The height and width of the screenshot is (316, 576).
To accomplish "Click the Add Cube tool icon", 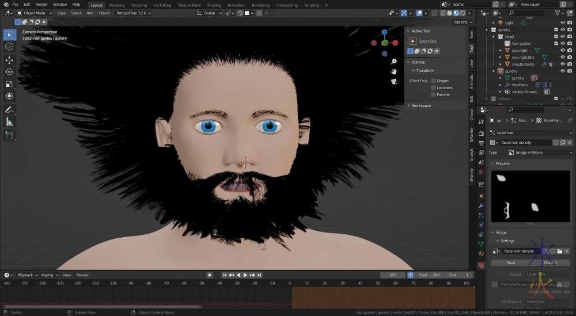I will point(9,135).
